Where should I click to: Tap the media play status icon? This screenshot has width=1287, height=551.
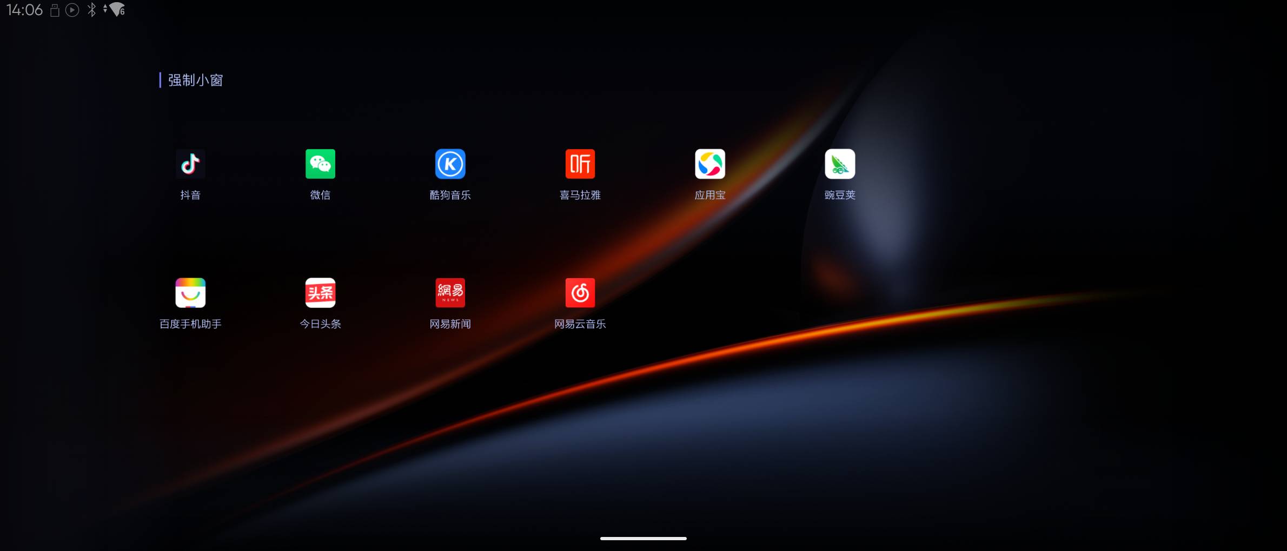coord(72,10)
